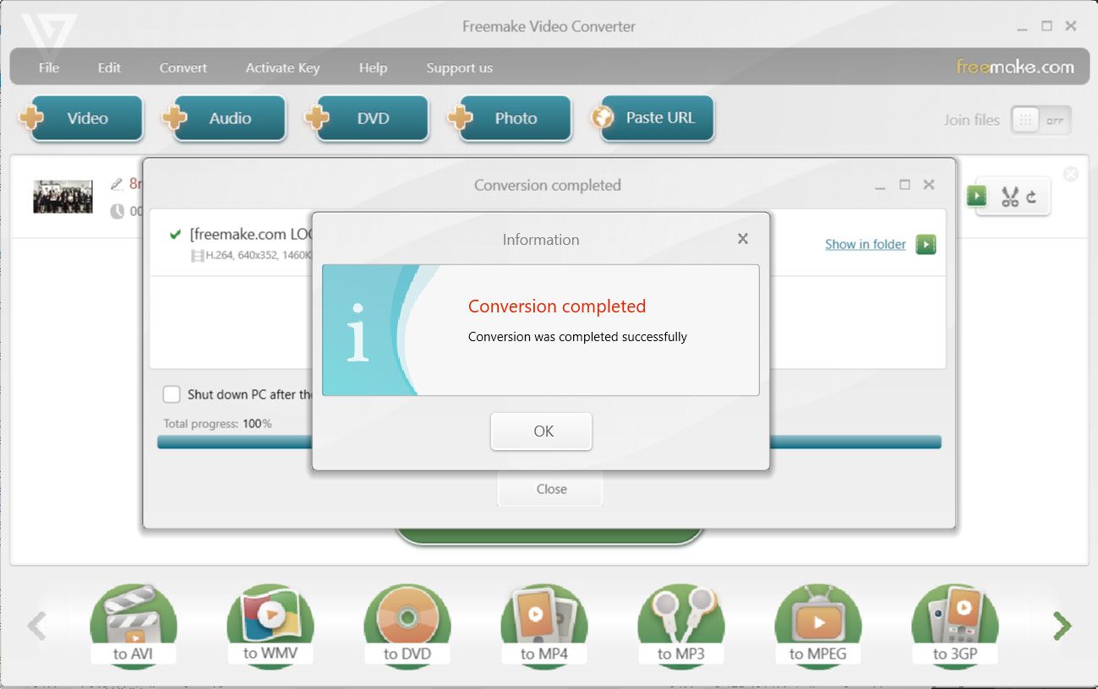Click the green play icon beside Show in folder
The width and height of the screenshot is (1098, 689).
(926, 244)
